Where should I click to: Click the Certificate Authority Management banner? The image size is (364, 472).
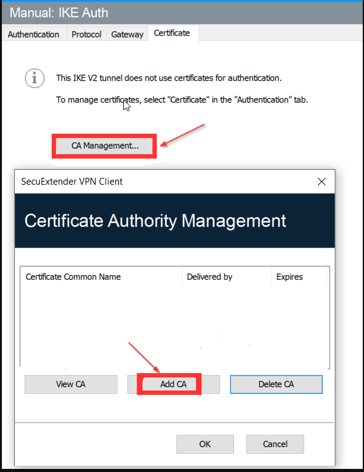pyautogui.click(x=175, y=221)
